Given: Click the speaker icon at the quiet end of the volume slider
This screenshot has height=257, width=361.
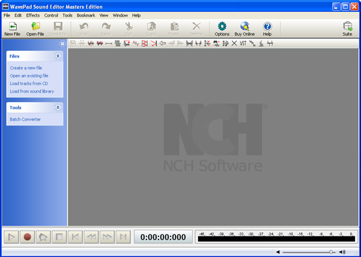Looking at the screenshot, I should pyautogui.click(x=278, y=252).
